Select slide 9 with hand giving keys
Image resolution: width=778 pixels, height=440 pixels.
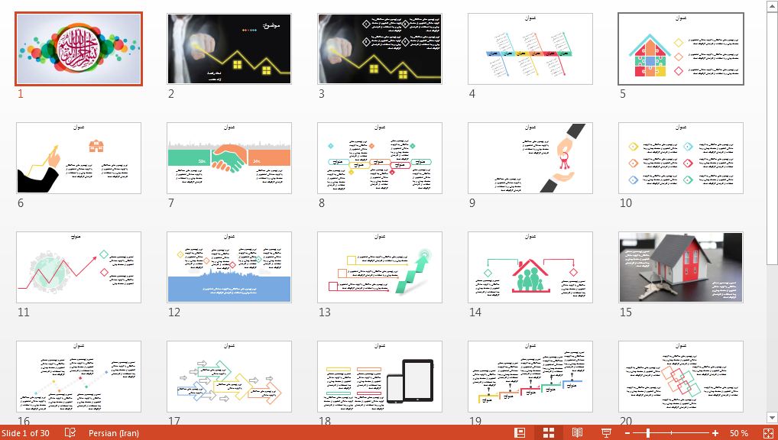pyautogui.click(x=530, y=158)
